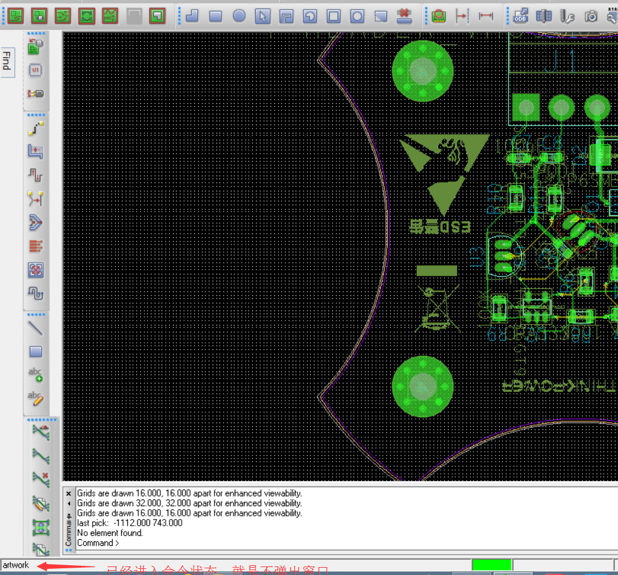Click the ESD triangle warning silkscreen symbol

pyautogui.click(x=444, y=174)
